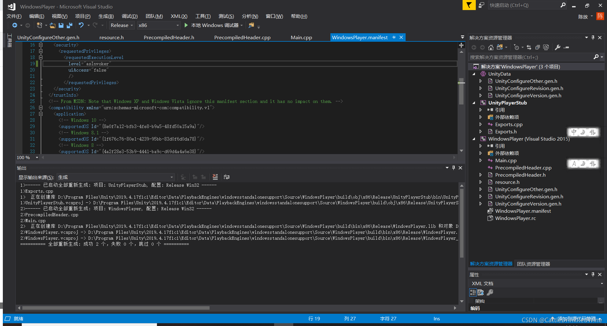
Task: Expand the Main.cpp tree node
Action: [x=481, y=161]
